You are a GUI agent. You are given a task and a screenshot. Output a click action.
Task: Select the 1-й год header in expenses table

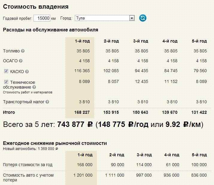pyautogui.click(x=82, y=41)
